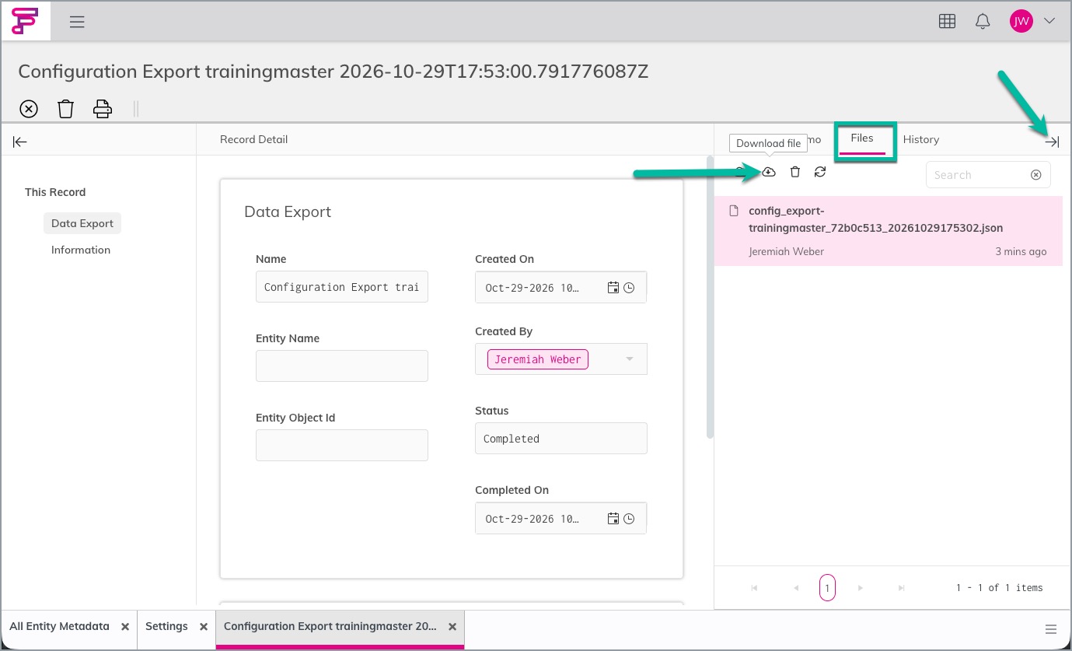
Task: Open the tab list menu at bottom right
Action: click(x=1051, y=629)
